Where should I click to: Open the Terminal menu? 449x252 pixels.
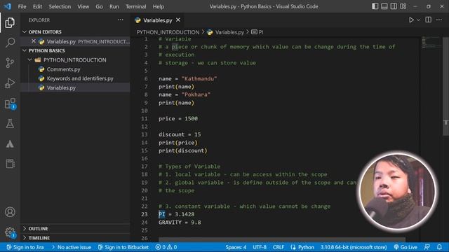[x=135, y=6]
